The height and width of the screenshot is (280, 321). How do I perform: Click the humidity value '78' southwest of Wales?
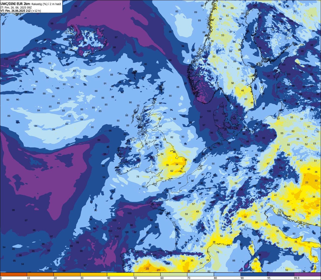(x=138, y=177)
